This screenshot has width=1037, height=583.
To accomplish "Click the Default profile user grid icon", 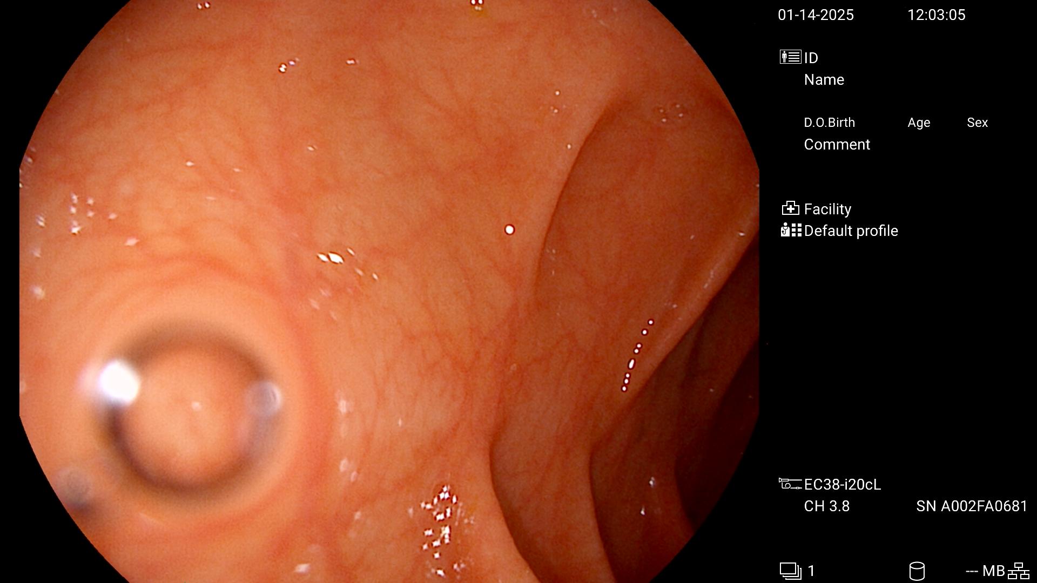I will click(791, 231).
